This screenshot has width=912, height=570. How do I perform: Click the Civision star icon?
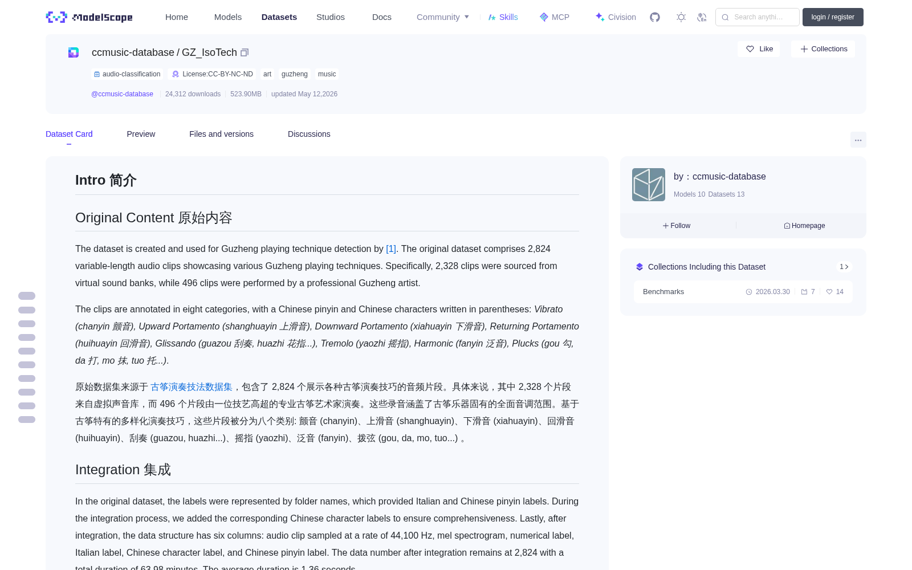pos(600,17)
